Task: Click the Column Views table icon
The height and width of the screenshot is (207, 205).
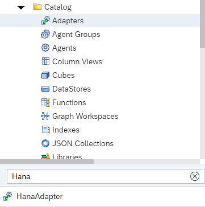Action: (45, 61)
